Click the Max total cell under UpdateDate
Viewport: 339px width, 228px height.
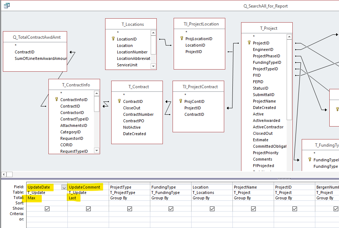pos(47,198)
